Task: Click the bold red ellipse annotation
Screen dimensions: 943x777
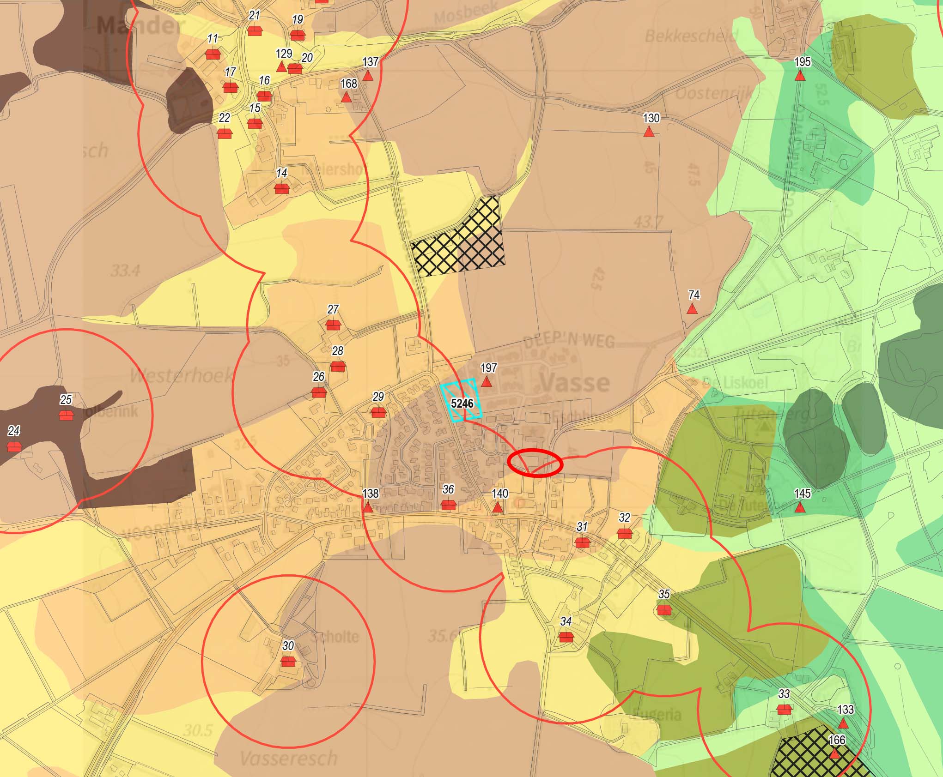Action: pyautogui.click(x=535, y=462)
